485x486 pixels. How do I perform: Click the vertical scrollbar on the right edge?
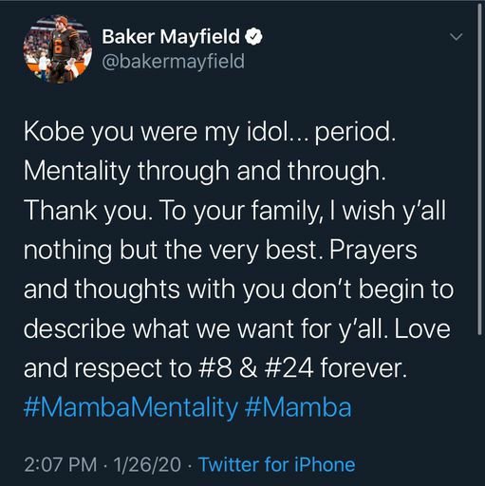pyautogui.click(x=480, y=168)
